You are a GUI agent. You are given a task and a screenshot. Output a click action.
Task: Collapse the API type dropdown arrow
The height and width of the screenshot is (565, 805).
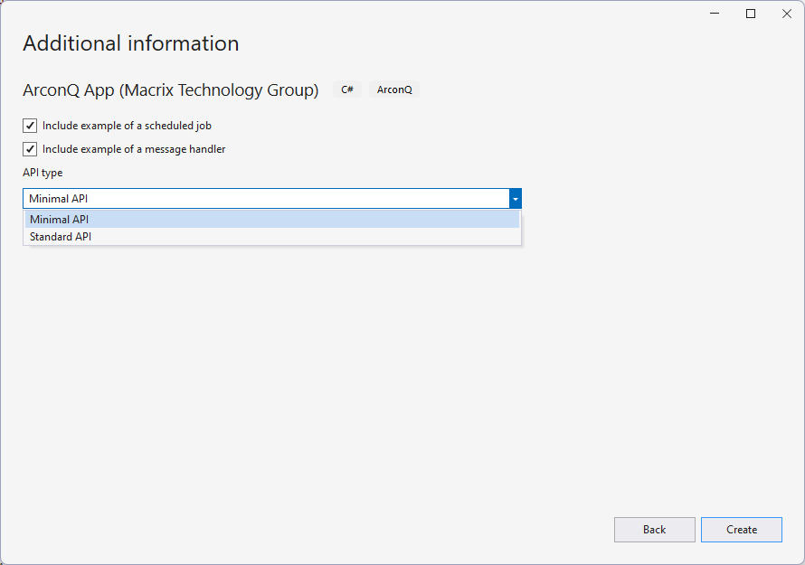pyautogui.click(x=515, y=199)
